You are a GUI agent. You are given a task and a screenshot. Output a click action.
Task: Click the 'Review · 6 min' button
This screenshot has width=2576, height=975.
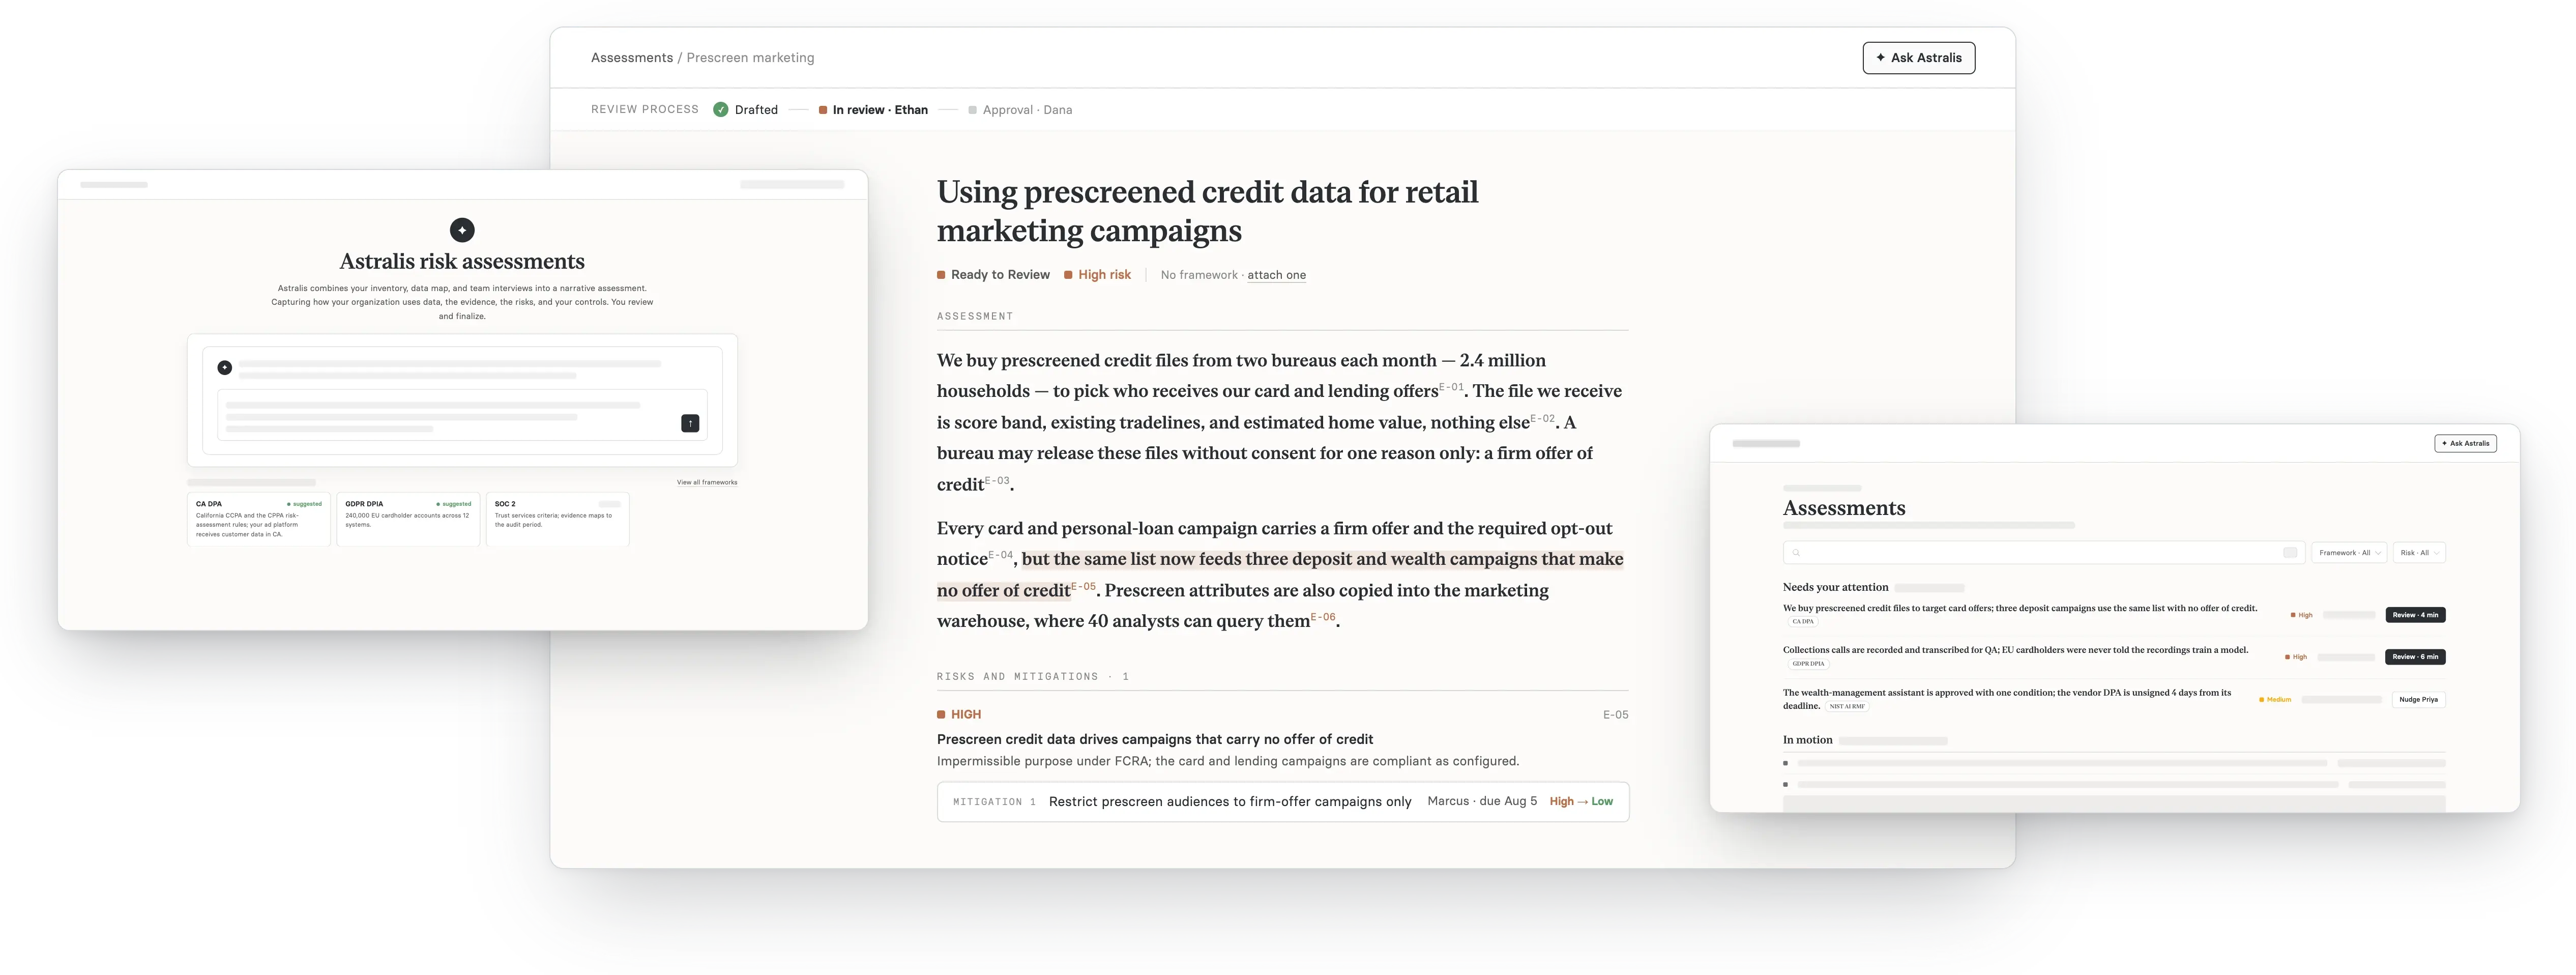pyautogui.click(x=2415, y=657)
